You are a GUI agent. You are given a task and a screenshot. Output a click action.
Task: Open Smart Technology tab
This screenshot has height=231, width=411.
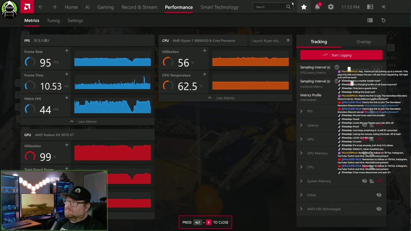pos(220,7)
